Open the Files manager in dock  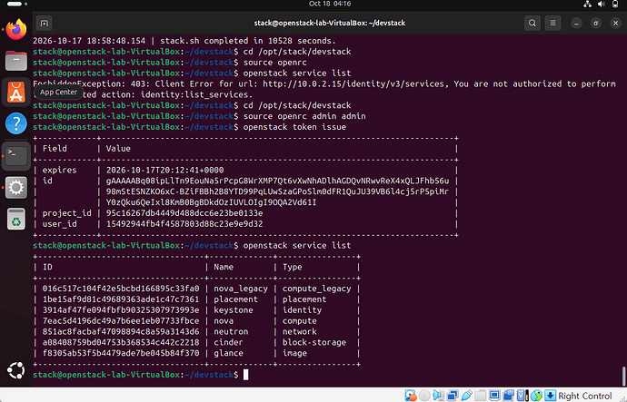click(16, 61)
